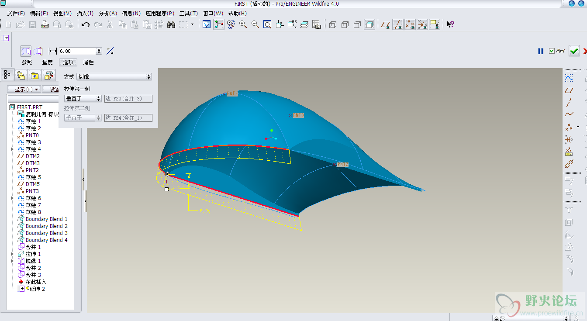Select Boundary Blend 1 in model tree

pos(46,219)
